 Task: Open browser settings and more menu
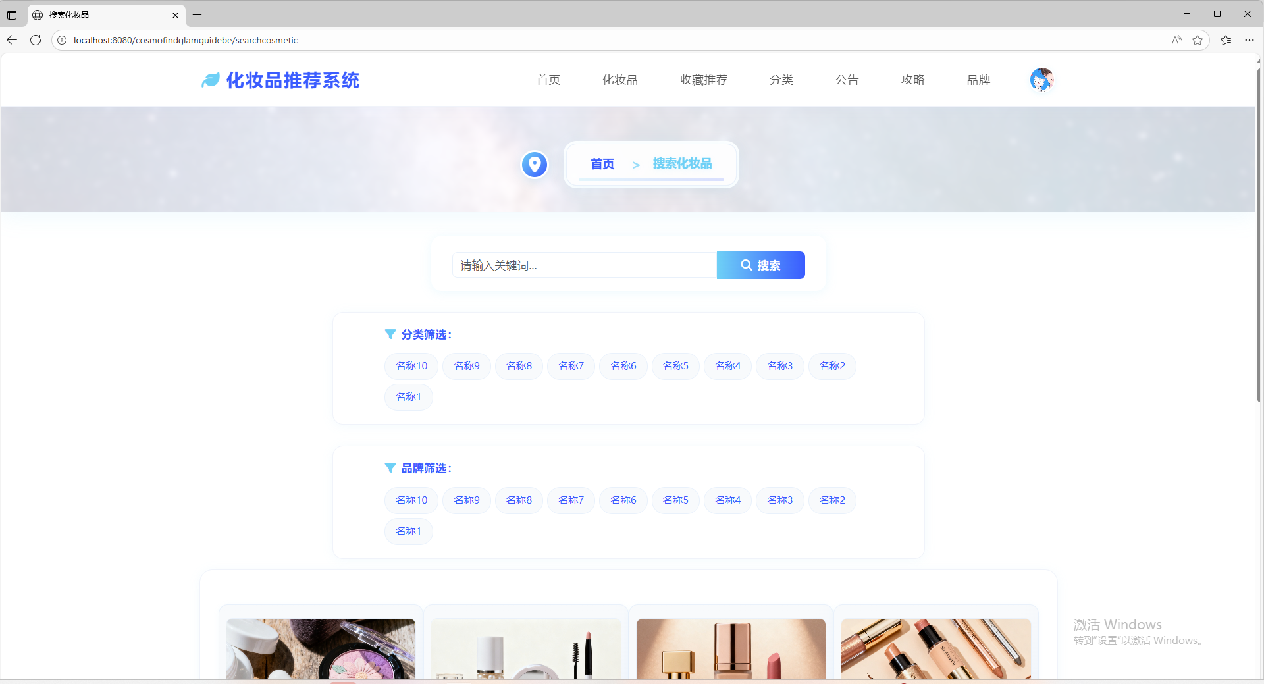click(x=1250, y=40)
